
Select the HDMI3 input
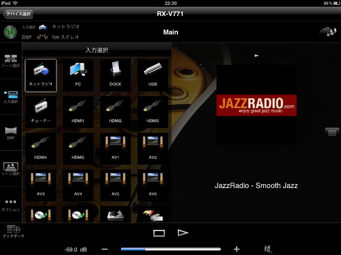pyautogui.click(x=153, y=112)
